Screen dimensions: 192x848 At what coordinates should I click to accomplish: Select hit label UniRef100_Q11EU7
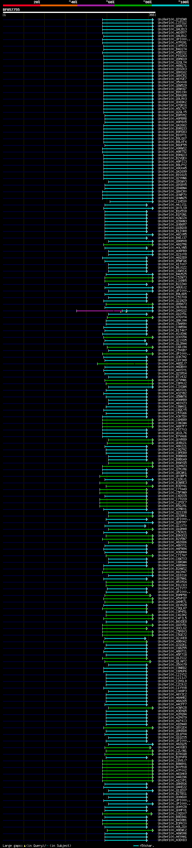coord(172,790)
